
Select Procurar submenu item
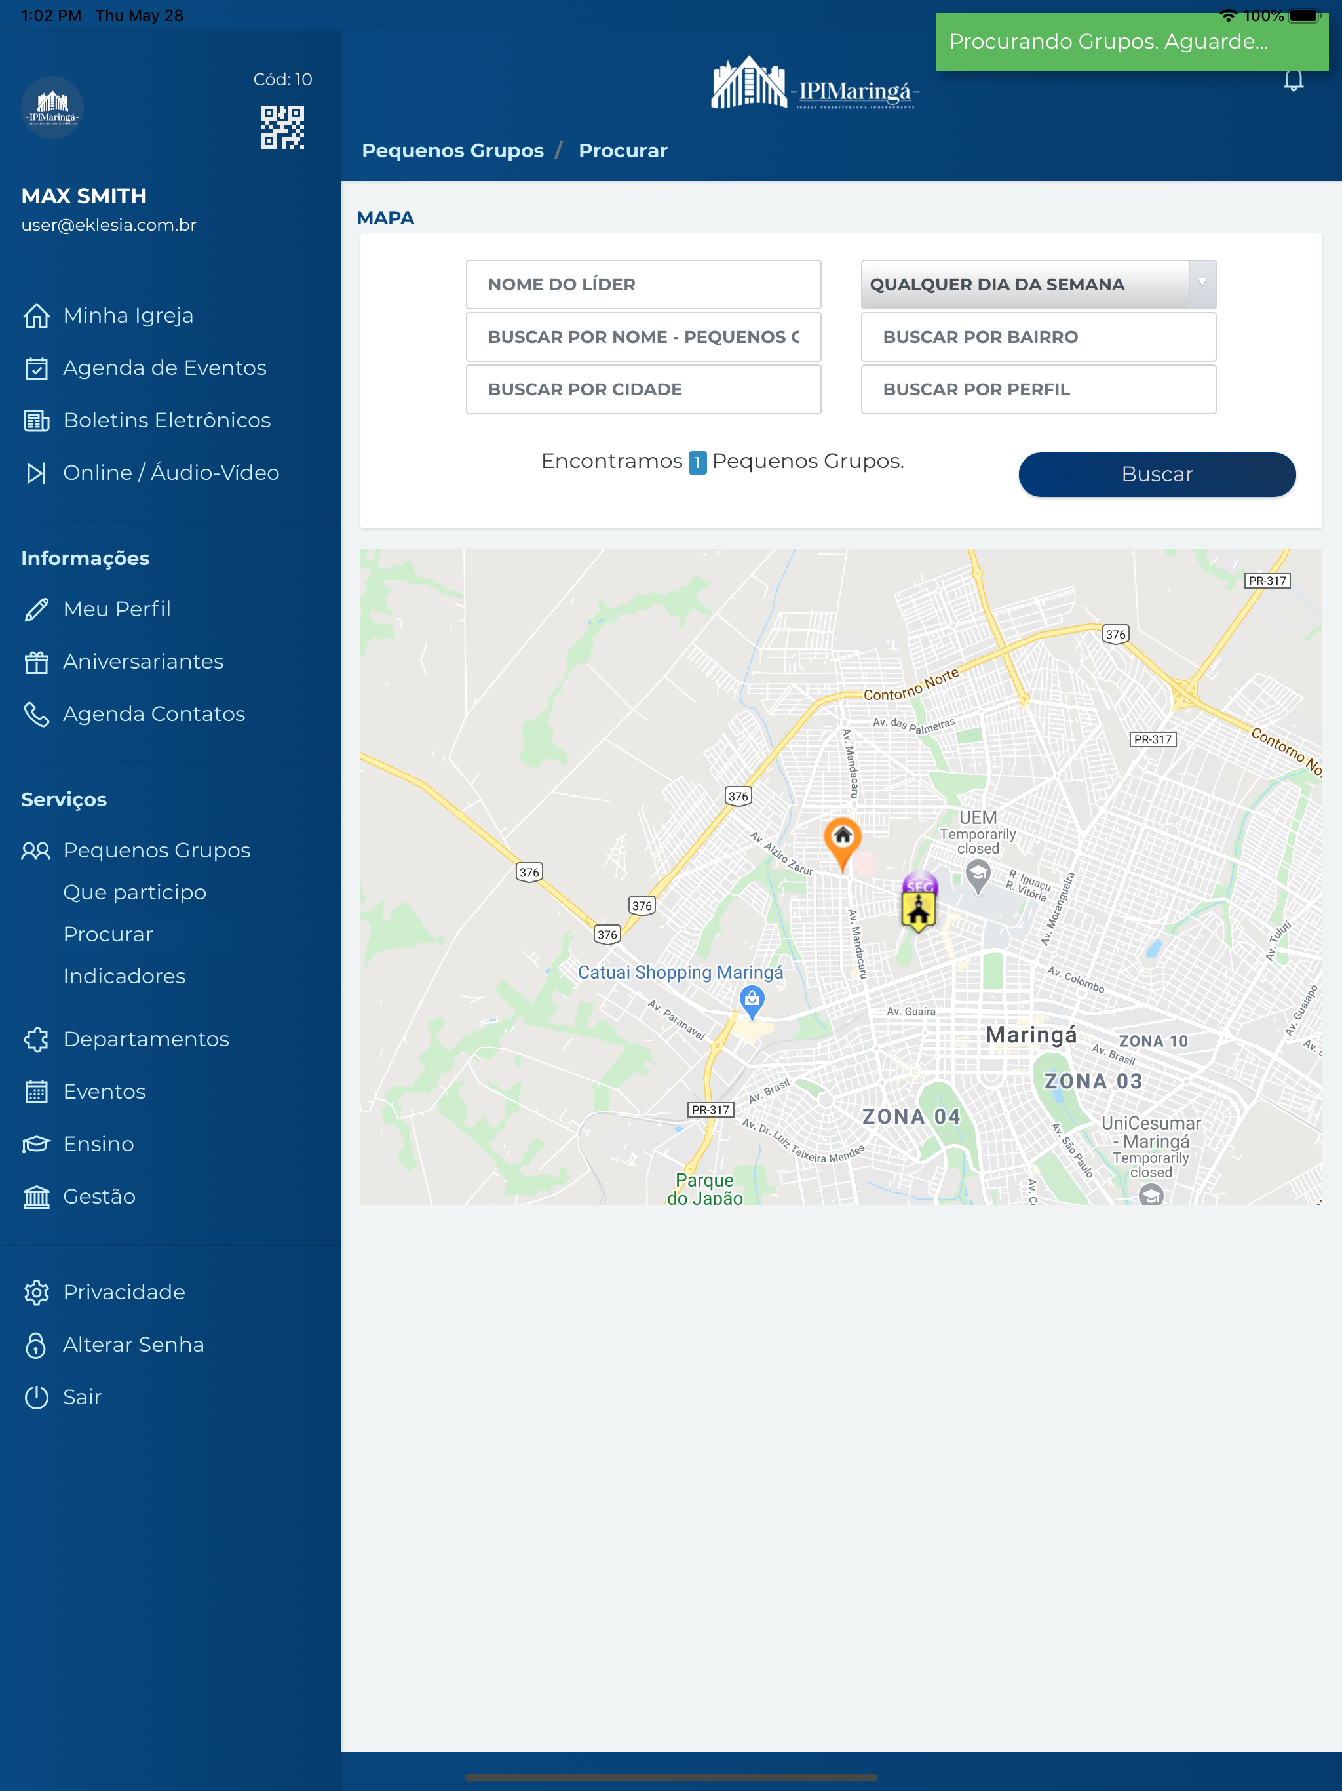pos(109,935)
